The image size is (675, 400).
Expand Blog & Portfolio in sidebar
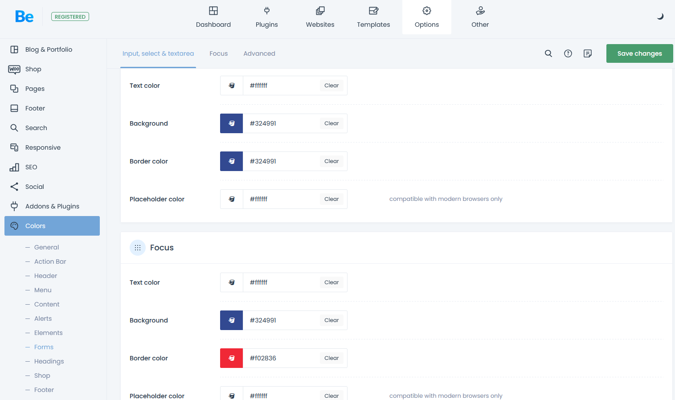(x=49, y=49)
